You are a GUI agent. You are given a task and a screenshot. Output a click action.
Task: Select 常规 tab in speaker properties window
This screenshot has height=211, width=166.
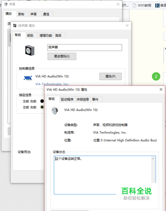(x=18, y=35)
